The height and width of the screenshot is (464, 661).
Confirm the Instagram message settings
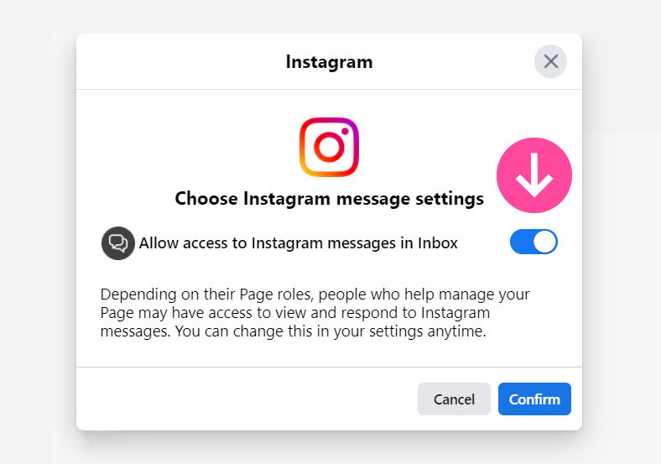534,399
